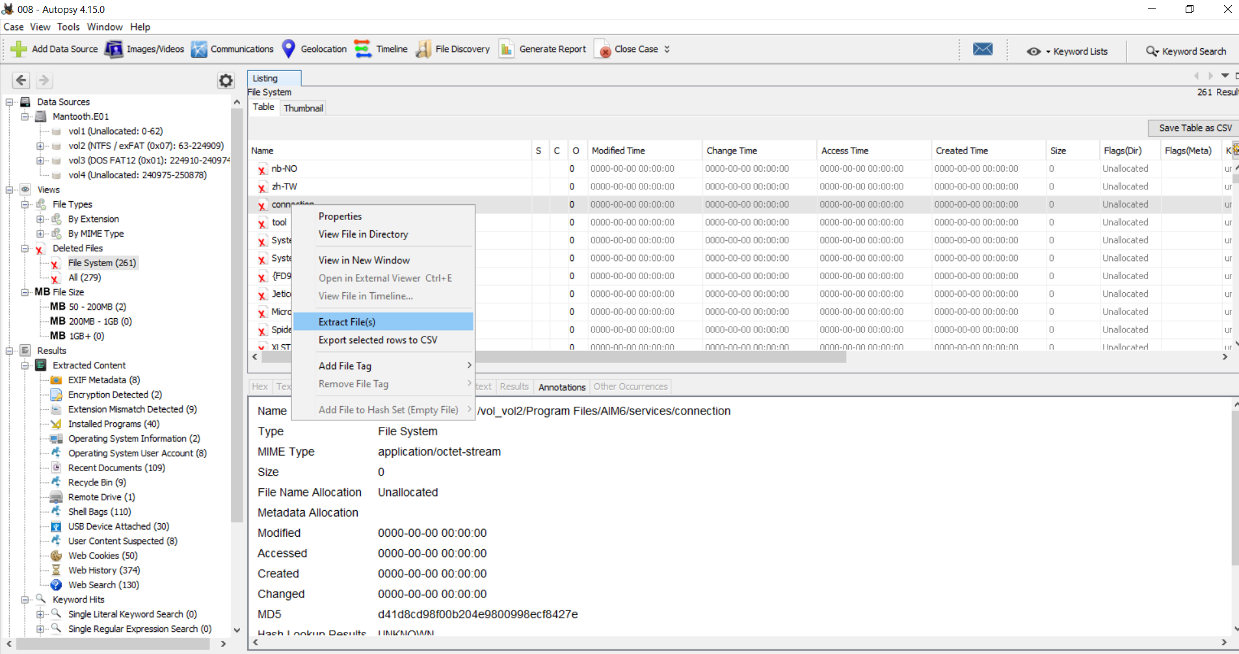Click the Add Data Source icon

[19, 49]
